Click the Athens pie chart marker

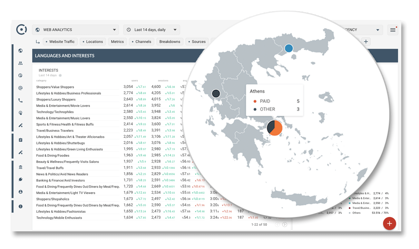275,128
